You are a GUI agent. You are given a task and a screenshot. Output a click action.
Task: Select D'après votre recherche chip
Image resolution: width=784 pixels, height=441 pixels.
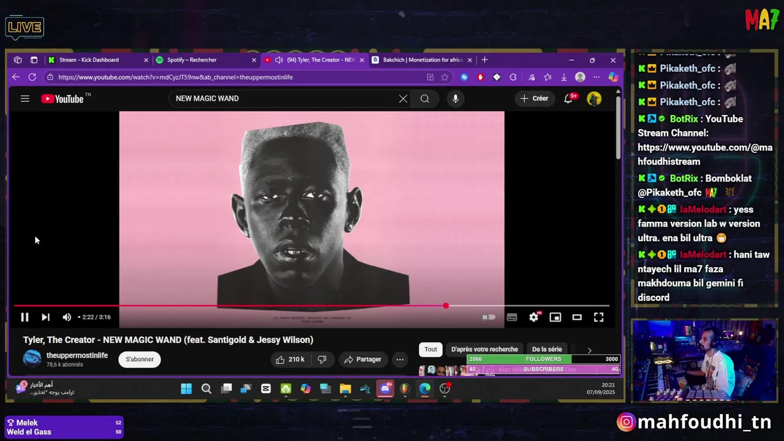click(484, 349)
